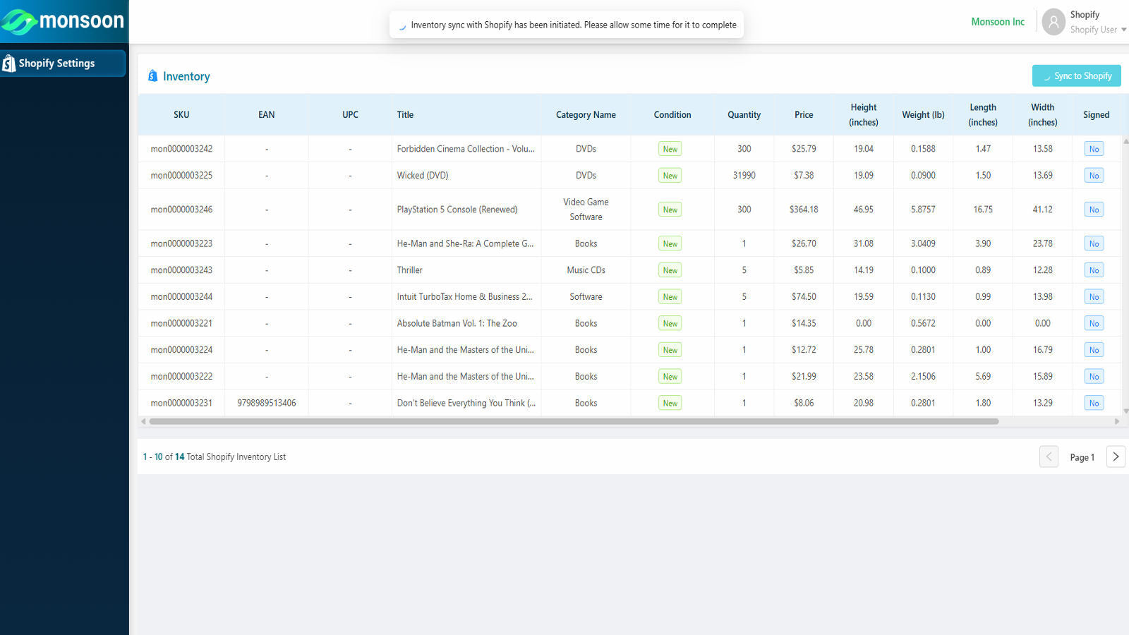Open the Shopify User dropdown

click(x=1094, y=30)
